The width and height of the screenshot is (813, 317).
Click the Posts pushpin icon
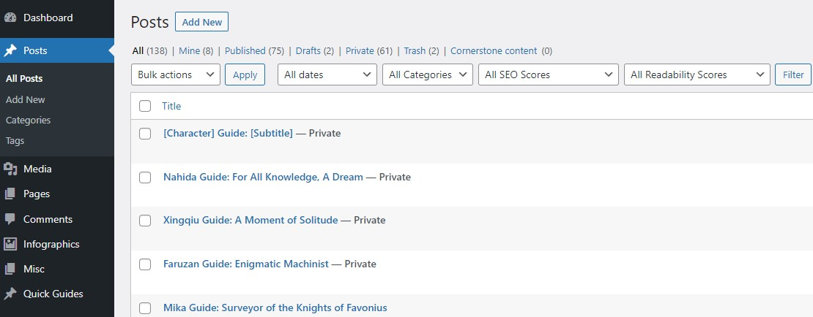(x=10, y=50)
